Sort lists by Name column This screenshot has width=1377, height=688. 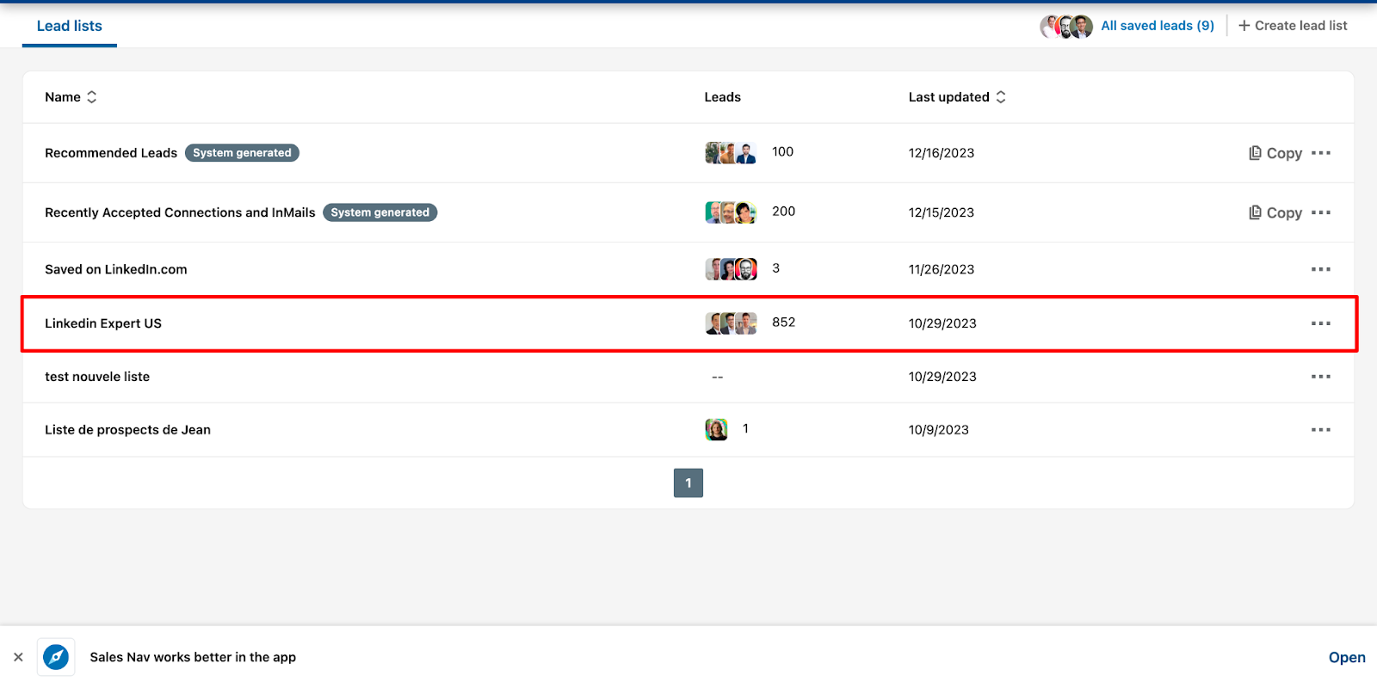point(71,97)
